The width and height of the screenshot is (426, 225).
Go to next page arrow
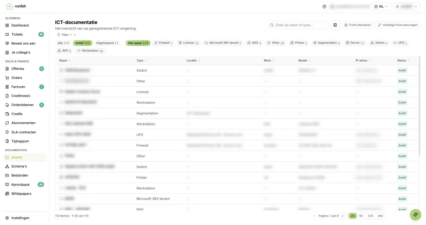click(343, 216)
